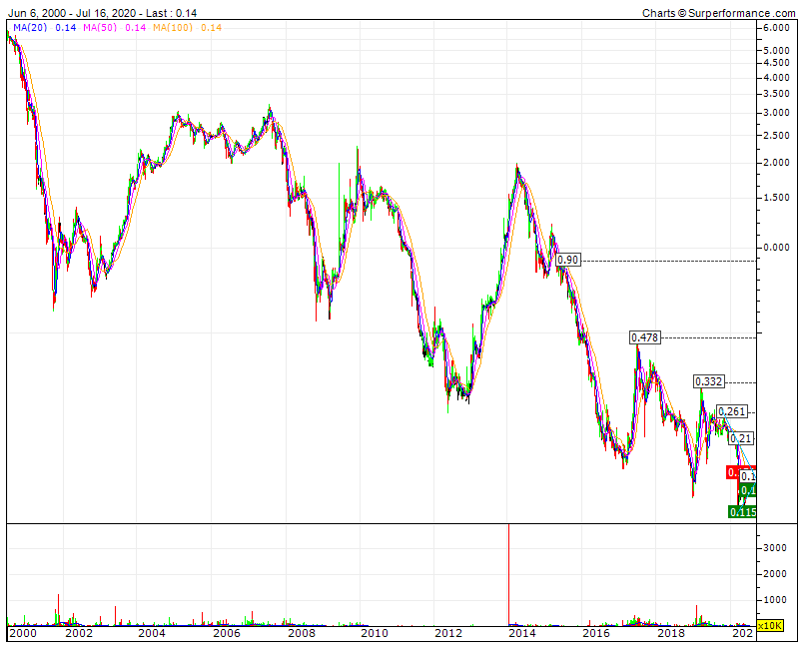Select the 0.90 price level tag
Image resolution: width=804 pixels, height=649 pixels.
(568, 260)
